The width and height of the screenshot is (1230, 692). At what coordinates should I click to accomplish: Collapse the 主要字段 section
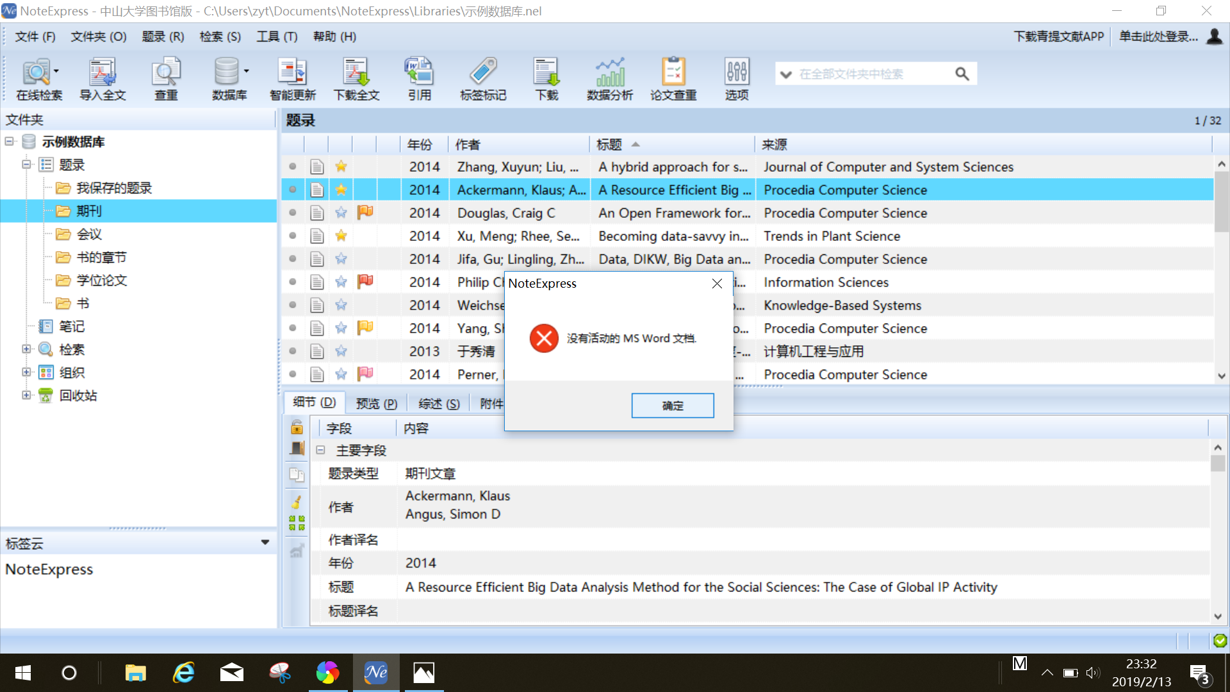[320, 450]
